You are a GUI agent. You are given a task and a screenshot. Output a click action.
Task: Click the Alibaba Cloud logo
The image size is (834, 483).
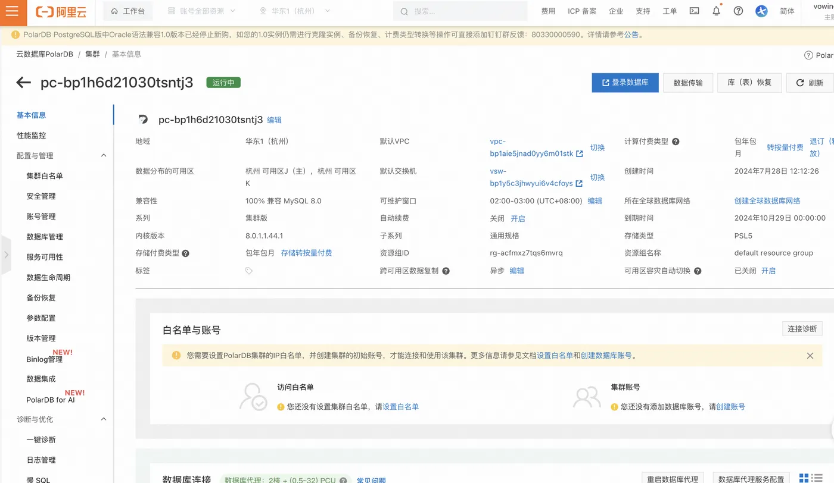(x=61, y=11)
